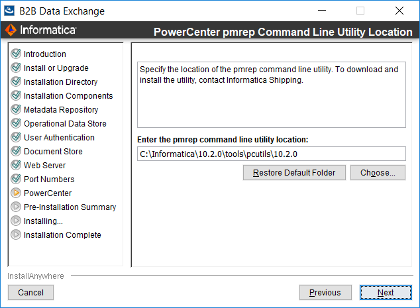
Task: Select the Operational Data Store step label
Action: [65, 123]
